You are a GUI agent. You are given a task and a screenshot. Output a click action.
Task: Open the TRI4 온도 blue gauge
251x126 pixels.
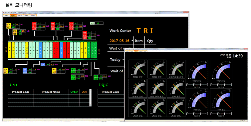[221, 100]
